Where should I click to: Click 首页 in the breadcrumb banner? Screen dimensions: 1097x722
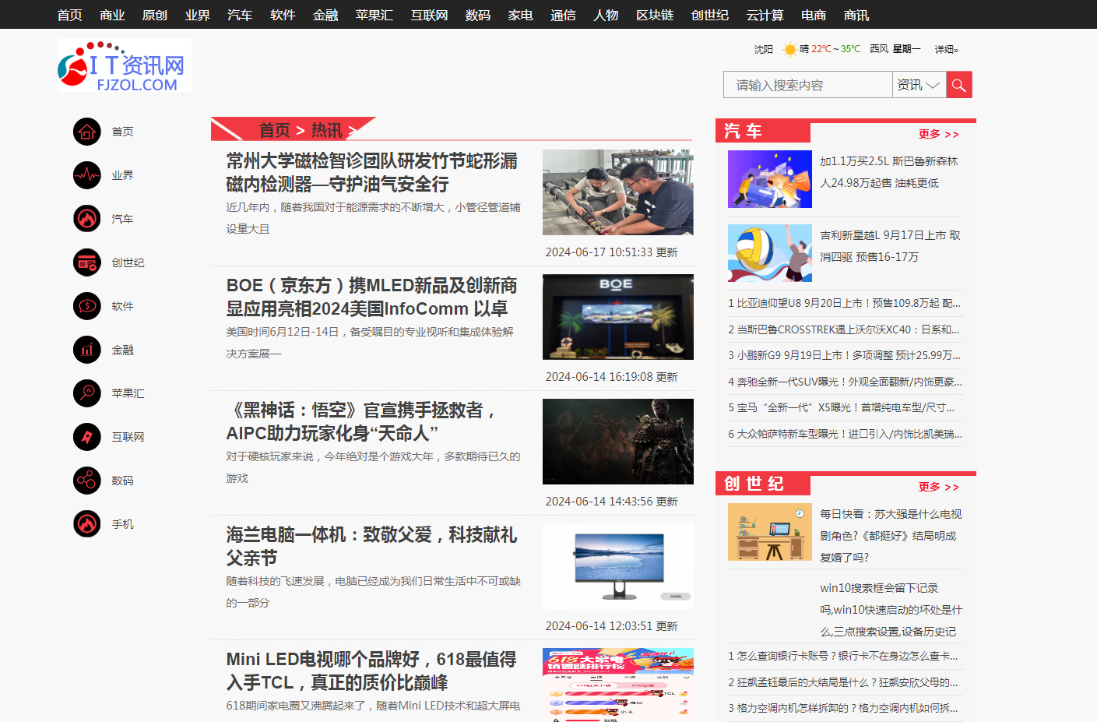[274, 130]
